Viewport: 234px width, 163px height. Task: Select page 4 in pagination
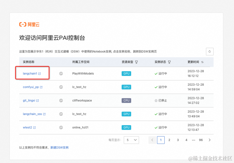186,140
